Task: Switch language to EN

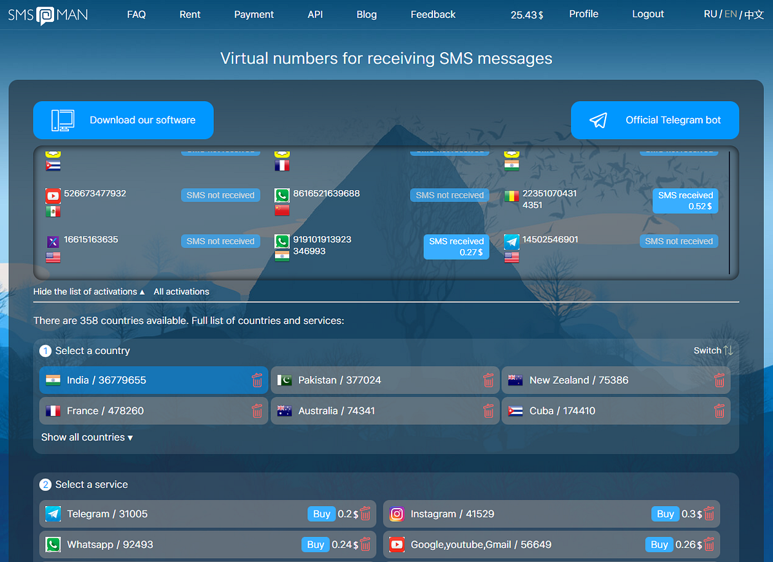Action: pyautogui.click(x=730, y=14)
